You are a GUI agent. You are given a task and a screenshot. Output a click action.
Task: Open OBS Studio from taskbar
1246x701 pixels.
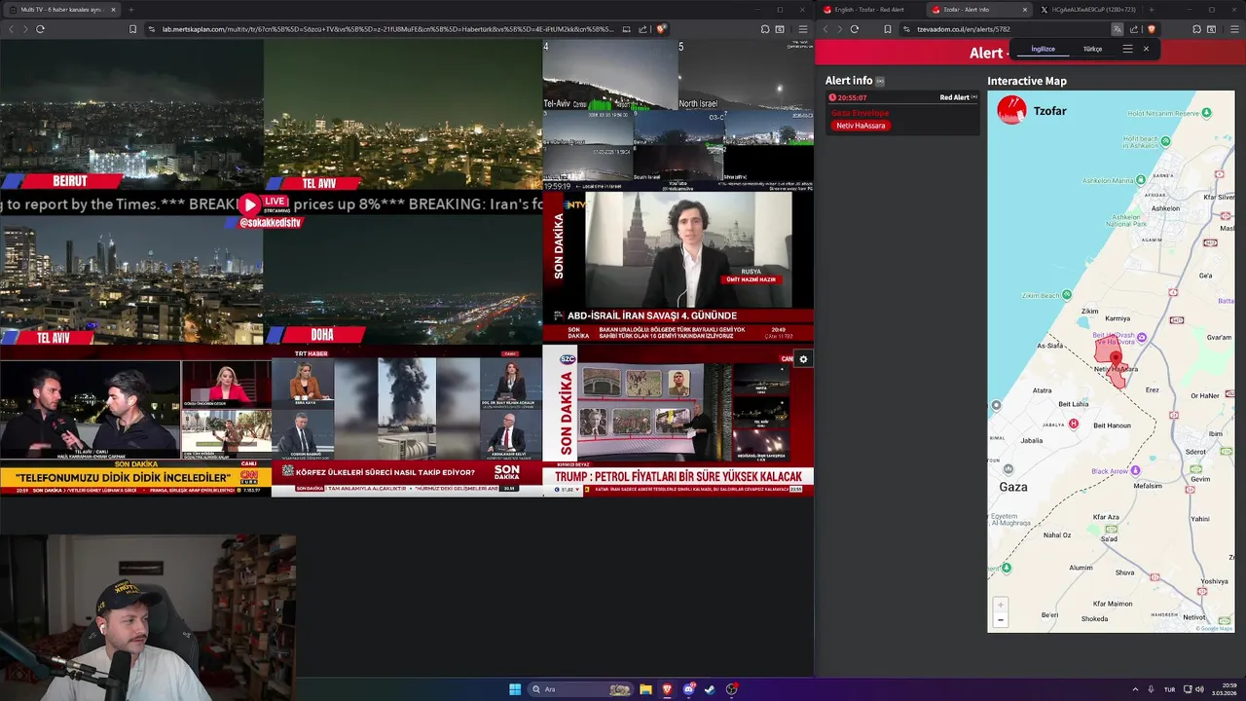pyautogui.click(x=732, y=689)
